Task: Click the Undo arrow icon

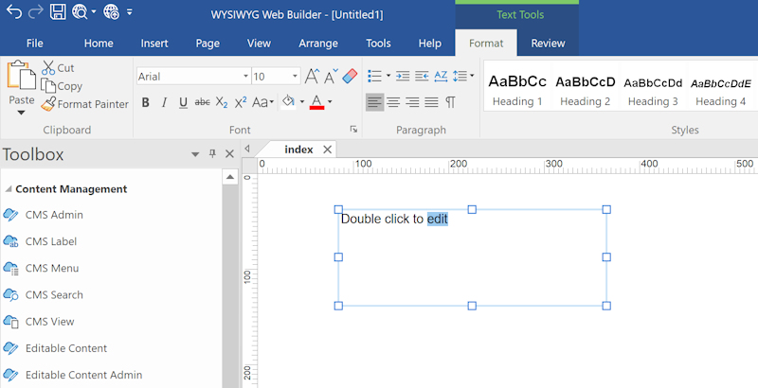Action: pyautogui.click(x=13, y=12)
